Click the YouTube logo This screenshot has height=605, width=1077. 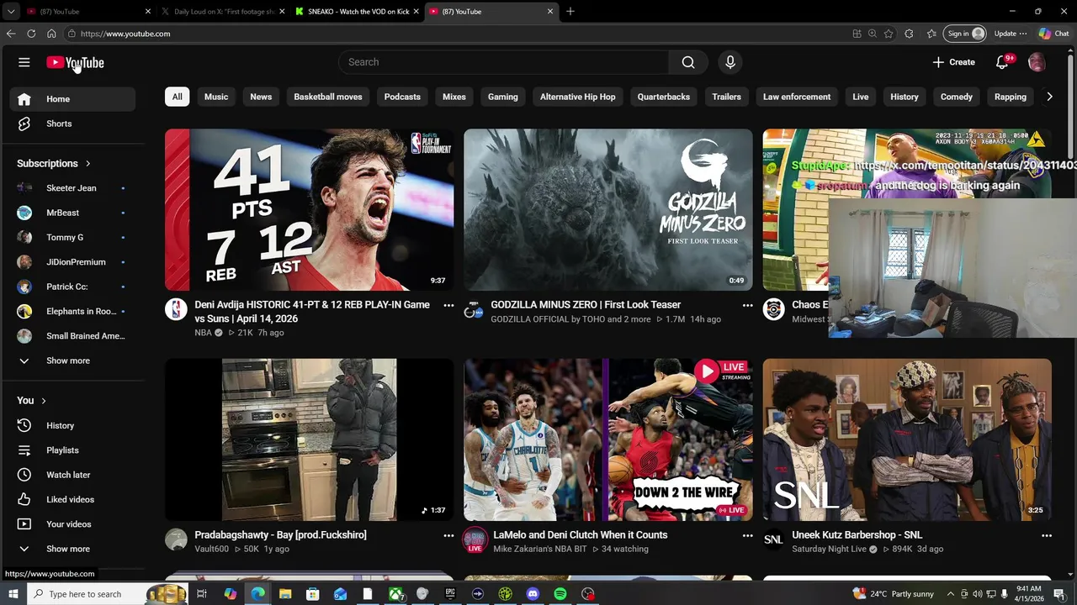[75, 62]
